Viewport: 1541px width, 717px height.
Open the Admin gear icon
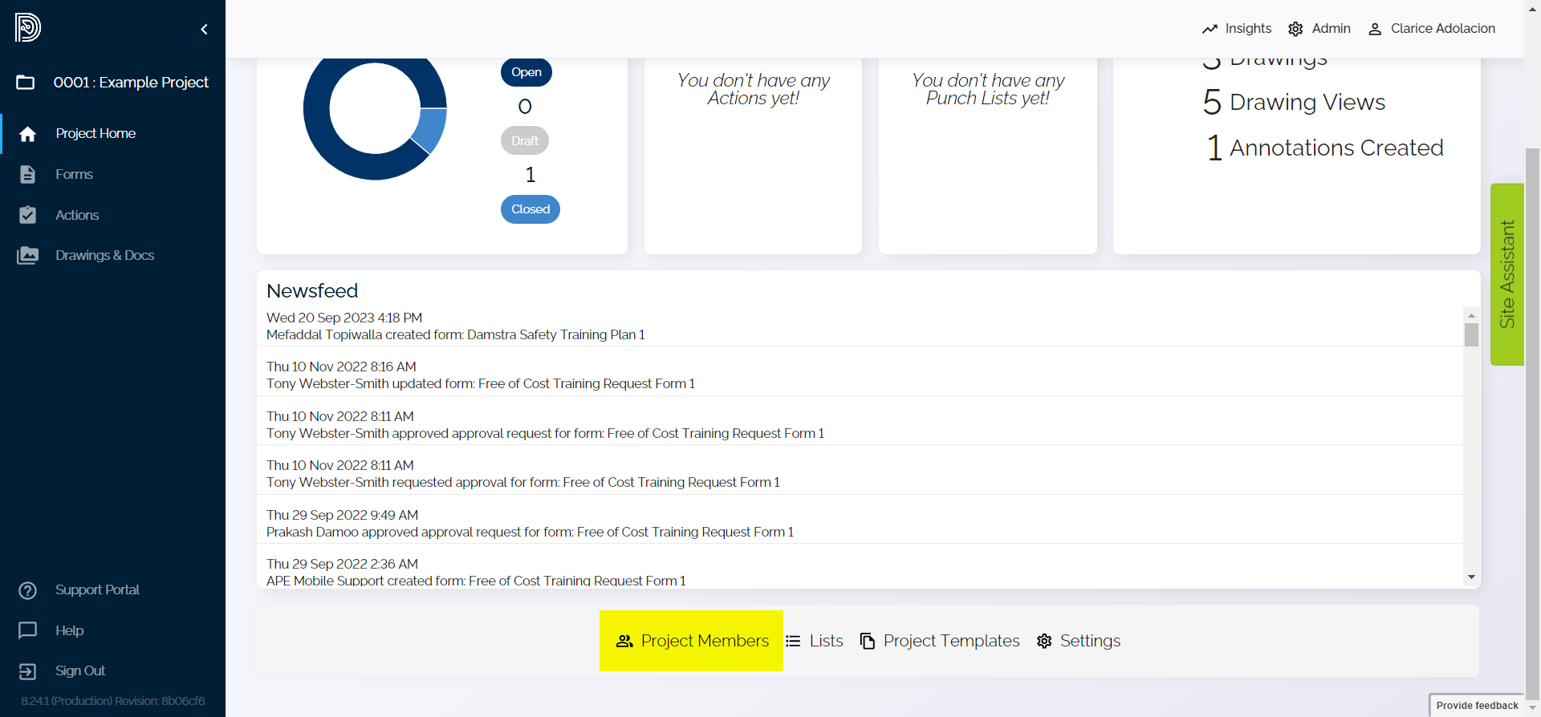tap(1295, 29)
